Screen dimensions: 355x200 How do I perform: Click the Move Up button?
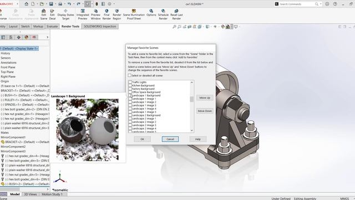[205, 98]
